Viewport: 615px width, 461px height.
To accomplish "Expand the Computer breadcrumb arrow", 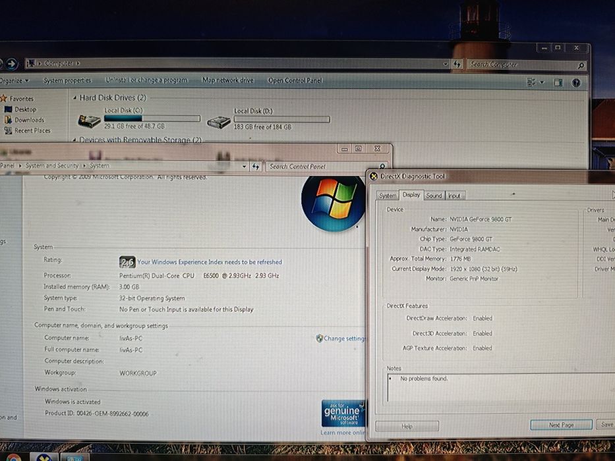I will pyautogui.click(x=78, y=63).
